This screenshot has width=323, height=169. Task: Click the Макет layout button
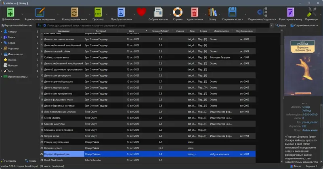pyautogui.click(x=296, y=166)
